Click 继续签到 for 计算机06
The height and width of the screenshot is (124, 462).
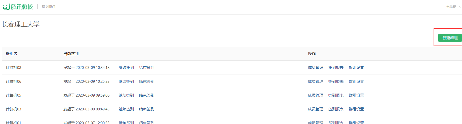click(x=126, y=81)
